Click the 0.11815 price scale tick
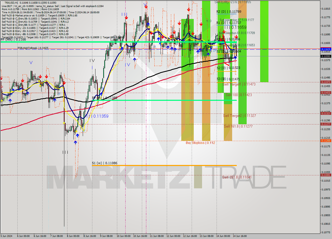 [326, 9]
